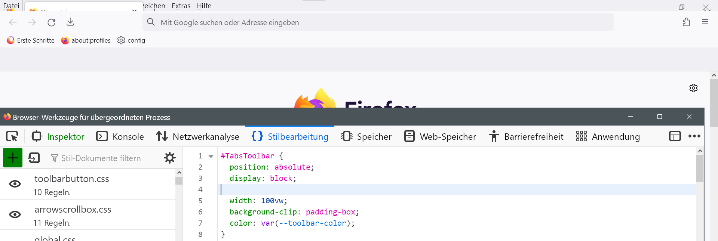Open the Erste Schritte bookmark
This screenshot has width=718, height=241.
coord(31,40)
